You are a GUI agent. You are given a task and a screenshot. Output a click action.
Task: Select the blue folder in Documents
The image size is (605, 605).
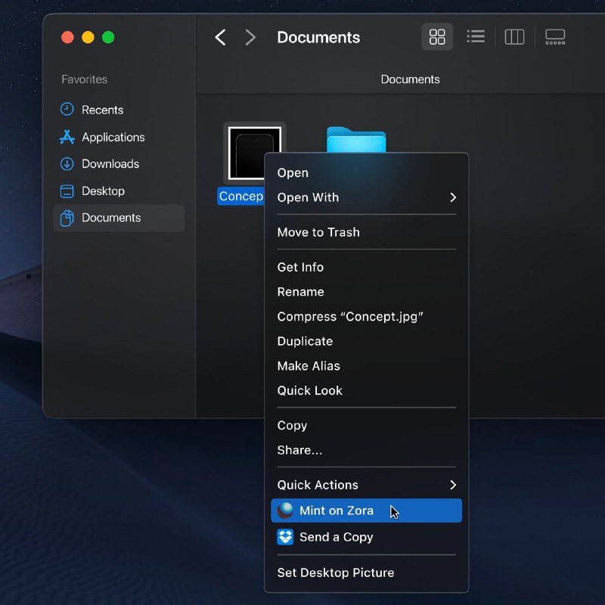pyautogui.click(x=356, y=140)
